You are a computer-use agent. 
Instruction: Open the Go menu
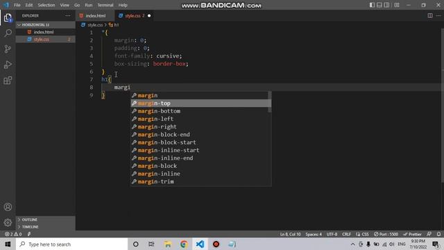(x=77, y=5)
